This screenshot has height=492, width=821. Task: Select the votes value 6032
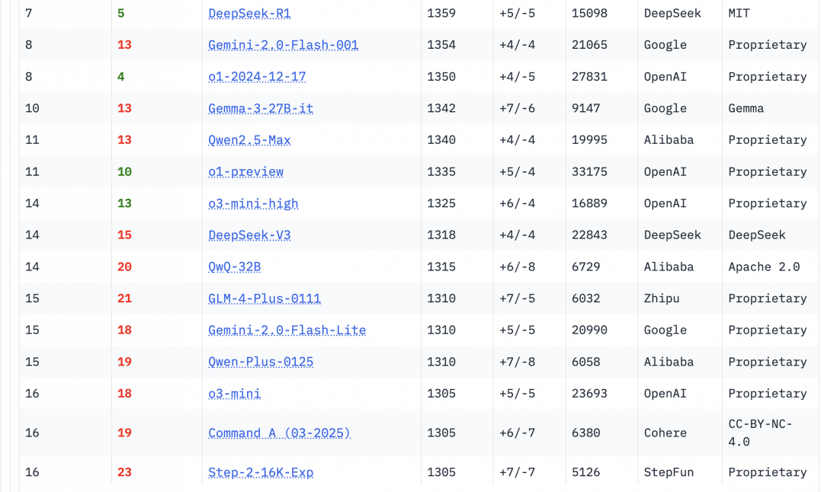pos(586,299)
